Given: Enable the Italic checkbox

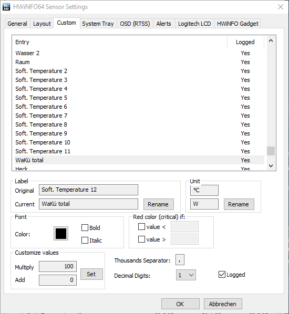Looking at the screenshot, I should click(x=85, y=240).
